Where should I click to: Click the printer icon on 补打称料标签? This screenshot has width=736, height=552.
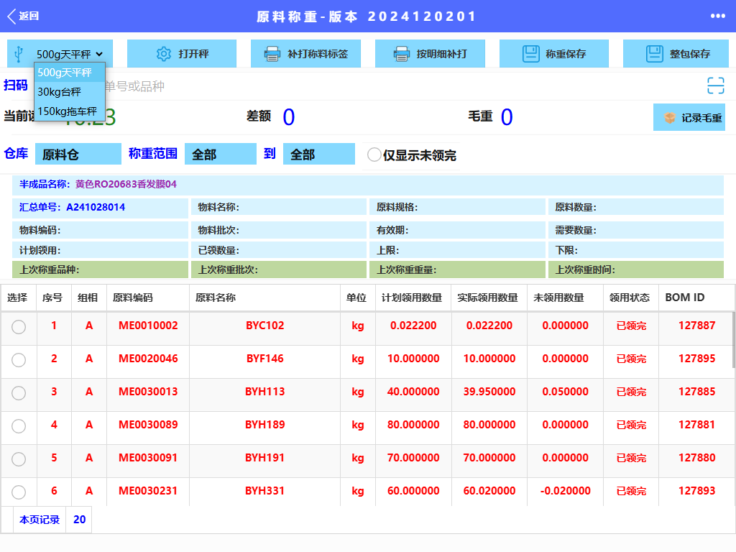tap(272, 54)
